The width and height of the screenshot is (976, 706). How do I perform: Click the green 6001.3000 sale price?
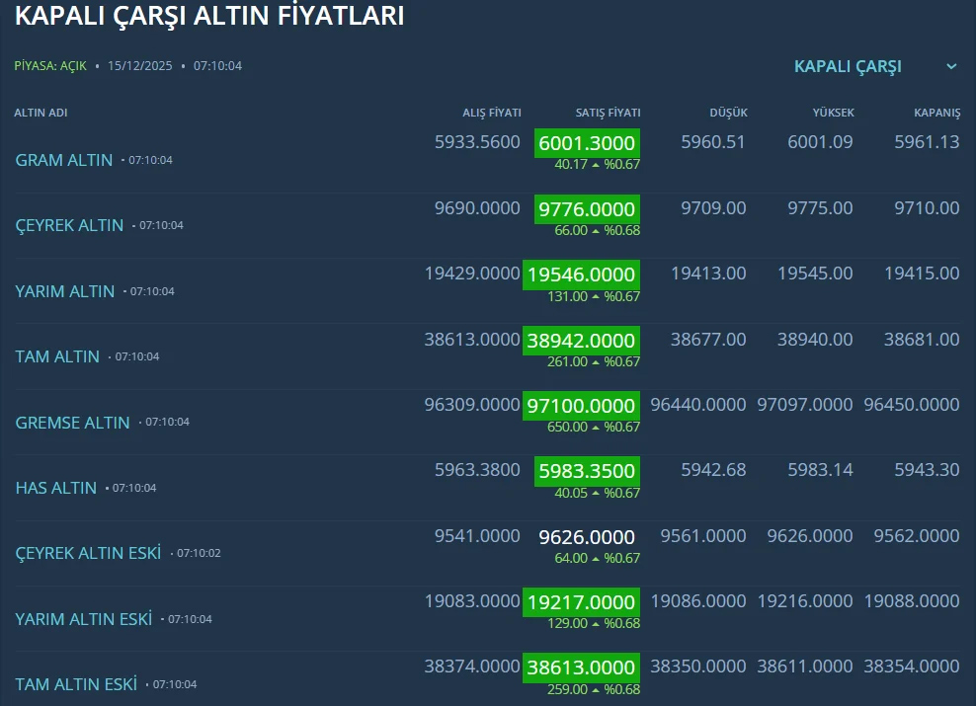point(587,143)
